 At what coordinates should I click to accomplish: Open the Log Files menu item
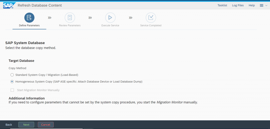tap(238, 5)
